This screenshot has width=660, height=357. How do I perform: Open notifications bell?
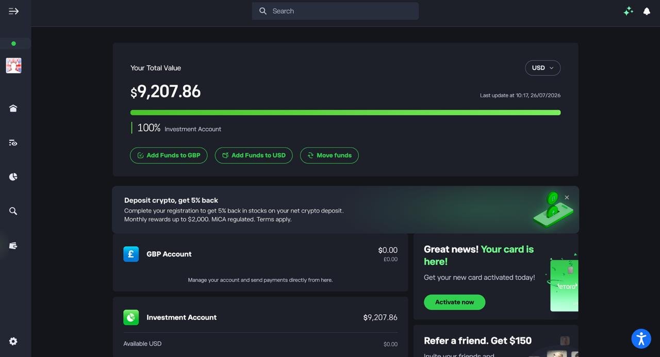[x=647, y=11]
